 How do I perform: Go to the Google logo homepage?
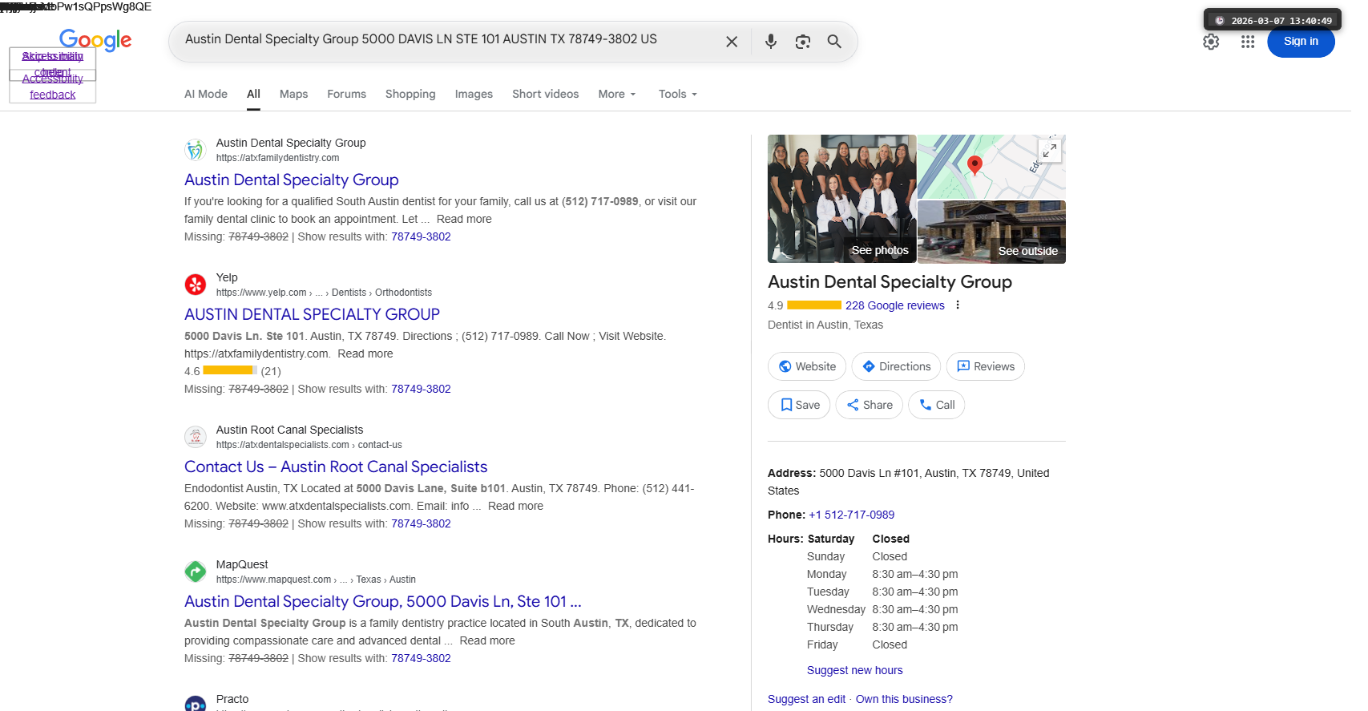point(95,40)
